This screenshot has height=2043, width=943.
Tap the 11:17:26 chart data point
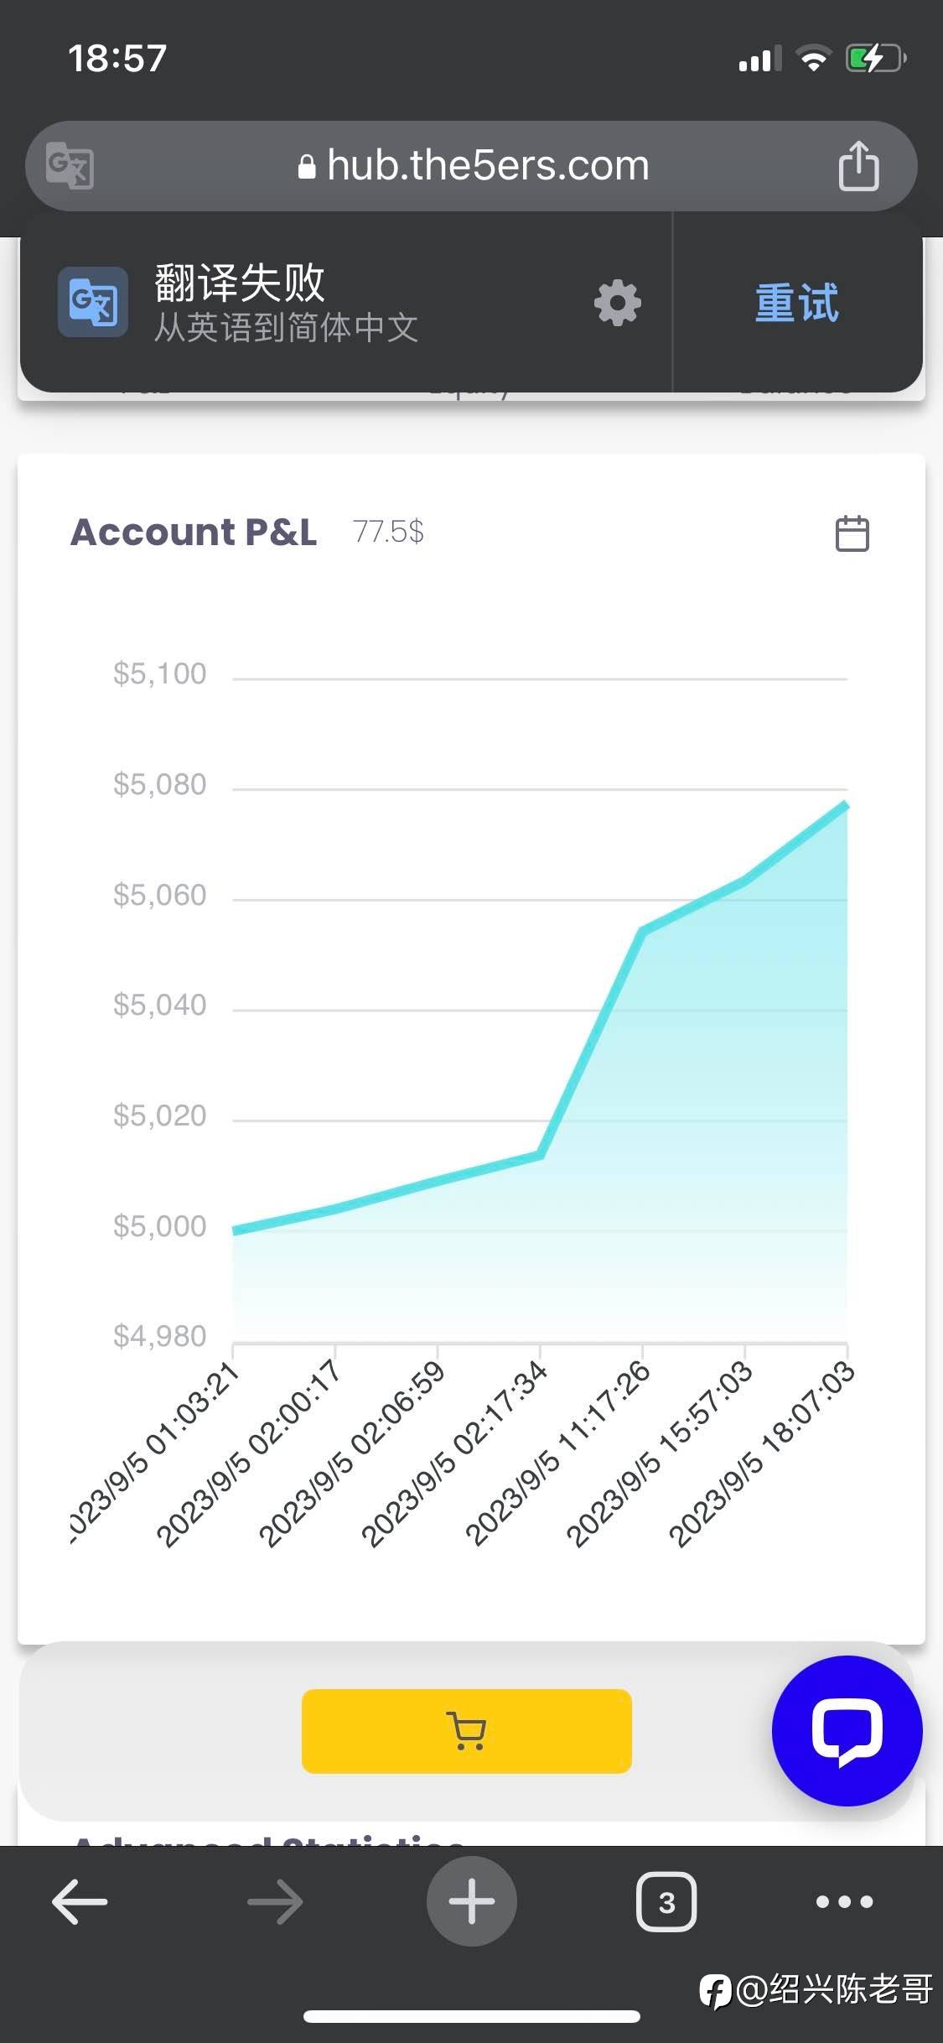642,931
